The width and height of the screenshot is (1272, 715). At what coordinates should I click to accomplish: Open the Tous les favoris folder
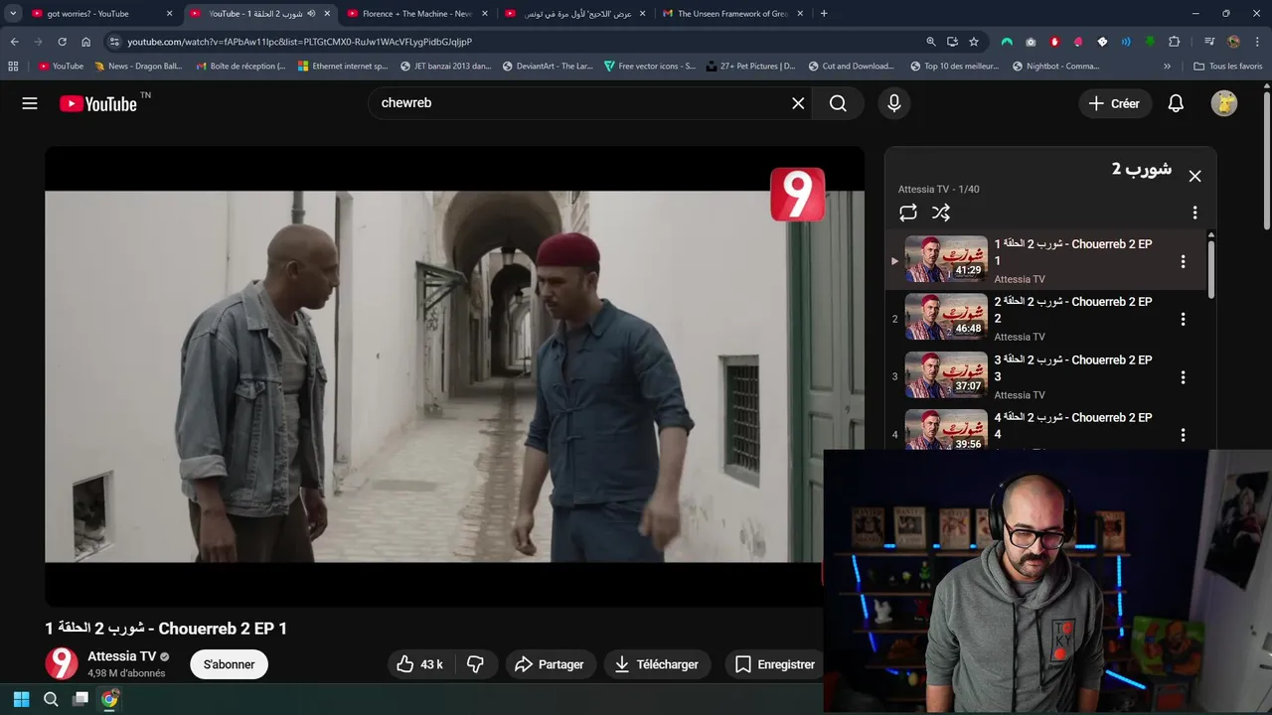(1228, 67)
